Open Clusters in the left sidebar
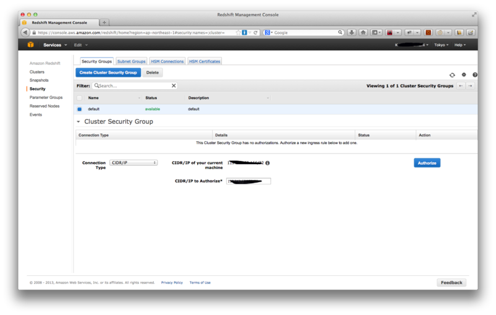The height and width of the screenshot is (315, 496). (x=37, y=72)
